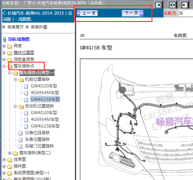Image resolution: width=193 pixels, height=180 pixels.
Task: Click the GW4G15B 车型 page heading
Action: point(96,48)
